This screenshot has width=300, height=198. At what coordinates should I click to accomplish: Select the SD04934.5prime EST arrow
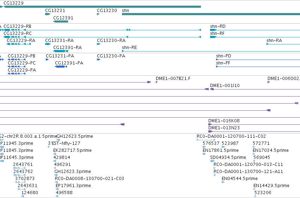[212, 161]
